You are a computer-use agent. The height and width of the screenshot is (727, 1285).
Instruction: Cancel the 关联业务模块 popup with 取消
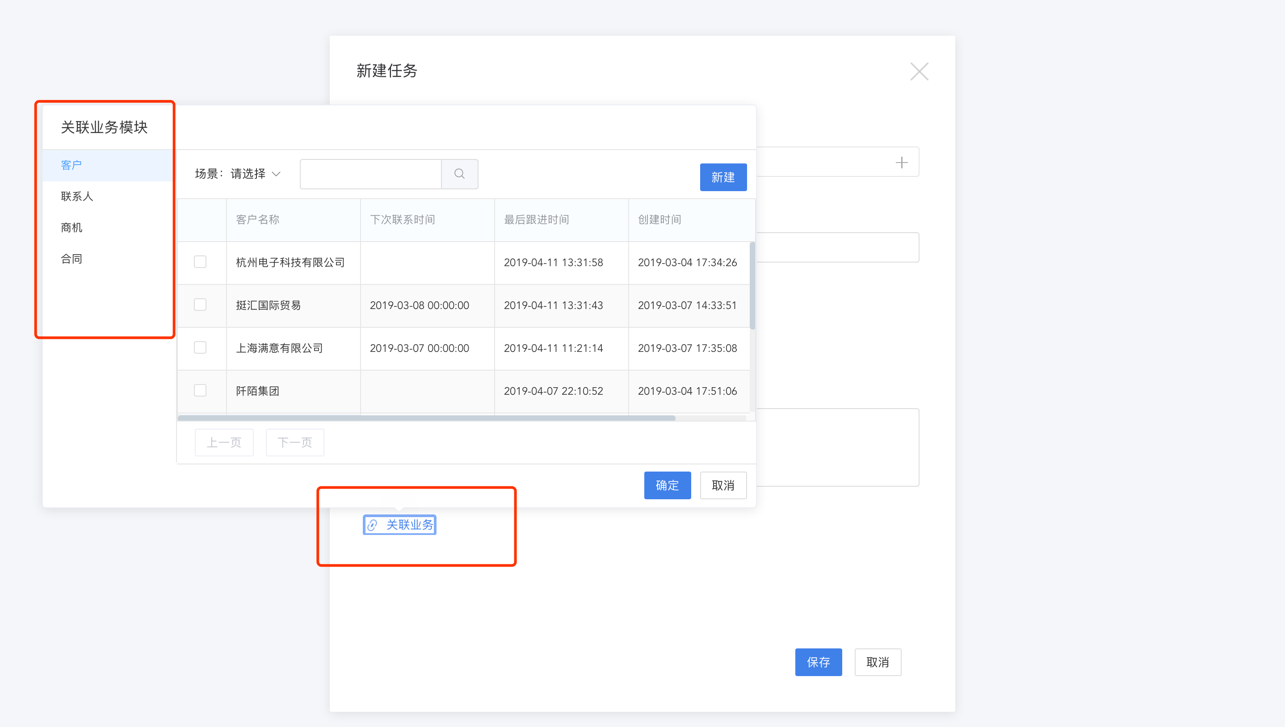tap(723, 485)
